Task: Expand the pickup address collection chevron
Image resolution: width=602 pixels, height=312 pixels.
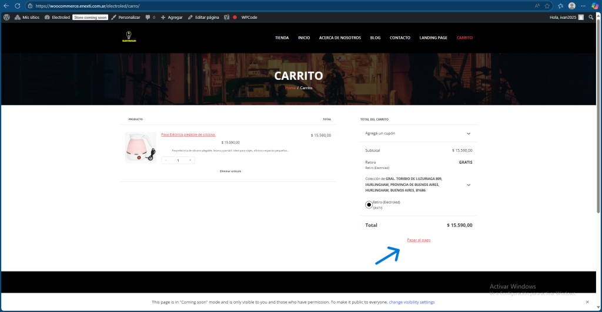Action: [469, 185]
